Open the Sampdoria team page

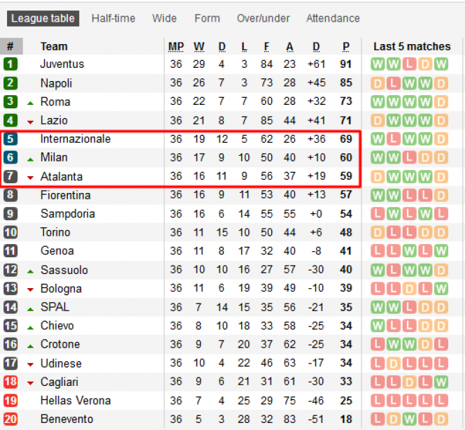(68, 214)
